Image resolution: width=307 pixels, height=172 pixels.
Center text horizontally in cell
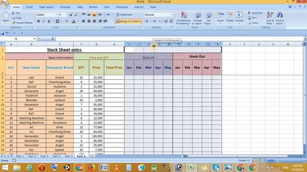tap(89, 21)
